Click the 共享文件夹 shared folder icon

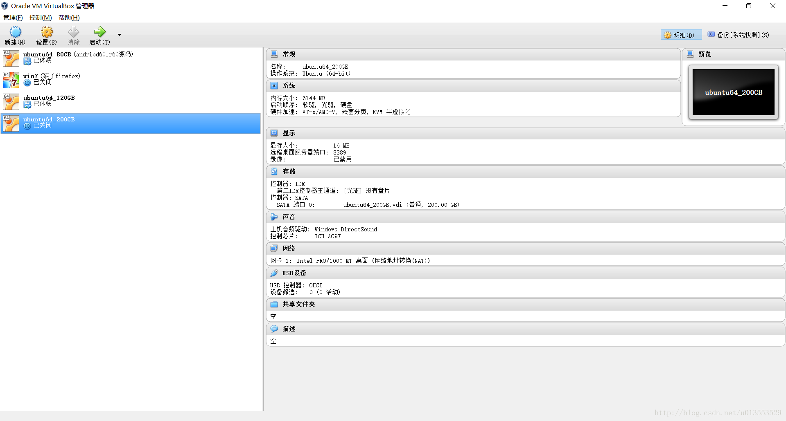(274, 305)
